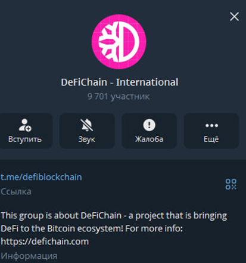The width and height of the screenshot is (246, 263).
Task: Report the group via the Жалоба label
Action: pos(149,139)
